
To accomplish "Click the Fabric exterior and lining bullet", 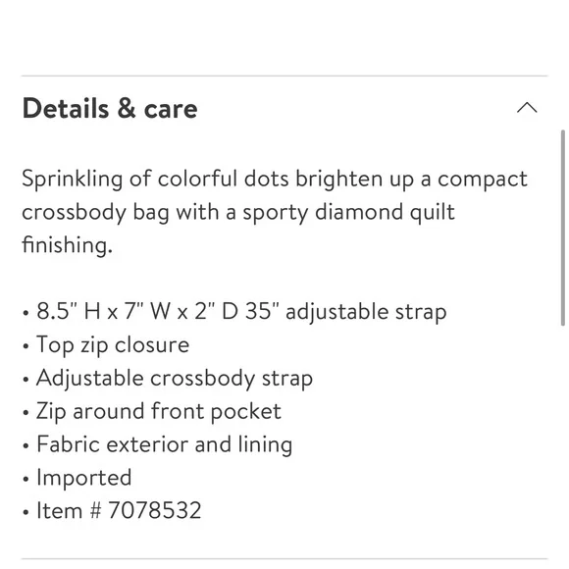I will coord(157,444).
